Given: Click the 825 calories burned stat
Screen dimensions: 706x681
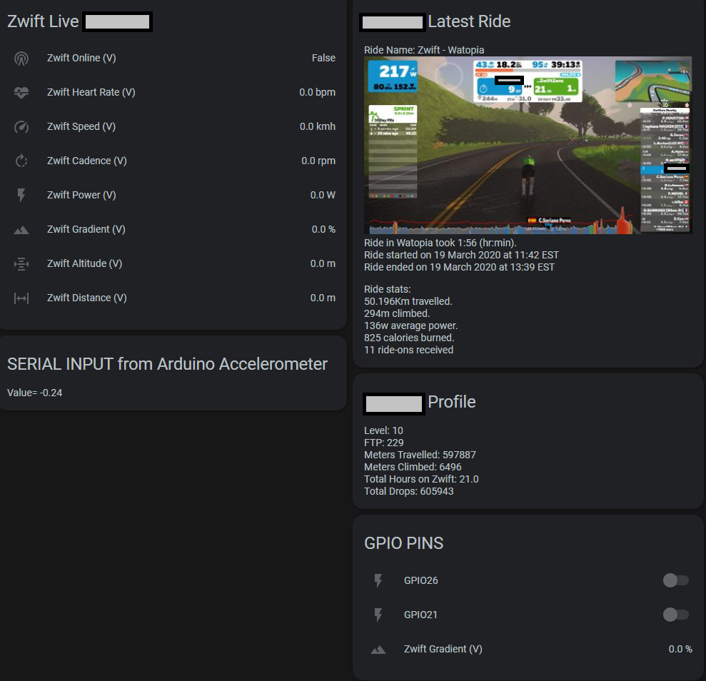Looking at the screenshot, I should pyautogui.click(x=409, y=338).
